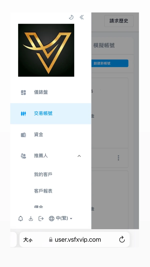Viewport: 150px width, 267px height.
Task: Click the 請求歷史 button
Action: point(119,21)
